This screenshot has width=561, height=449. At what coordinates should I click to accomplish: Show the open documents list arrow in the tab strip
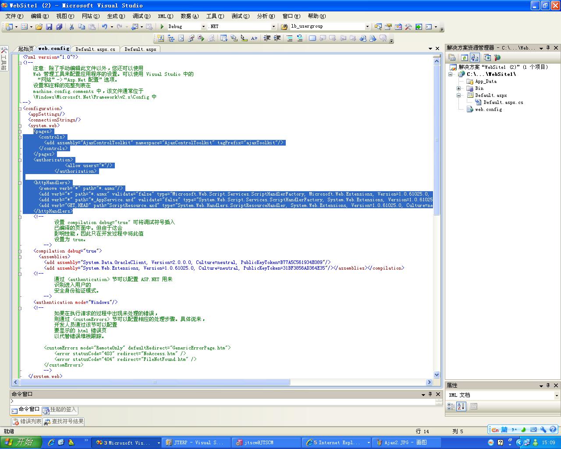point(430,48)
